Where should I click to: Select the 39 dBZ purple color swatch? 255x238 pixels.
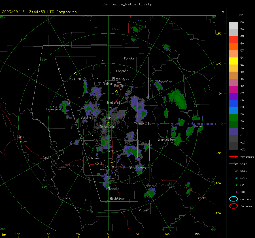(233, 96)
